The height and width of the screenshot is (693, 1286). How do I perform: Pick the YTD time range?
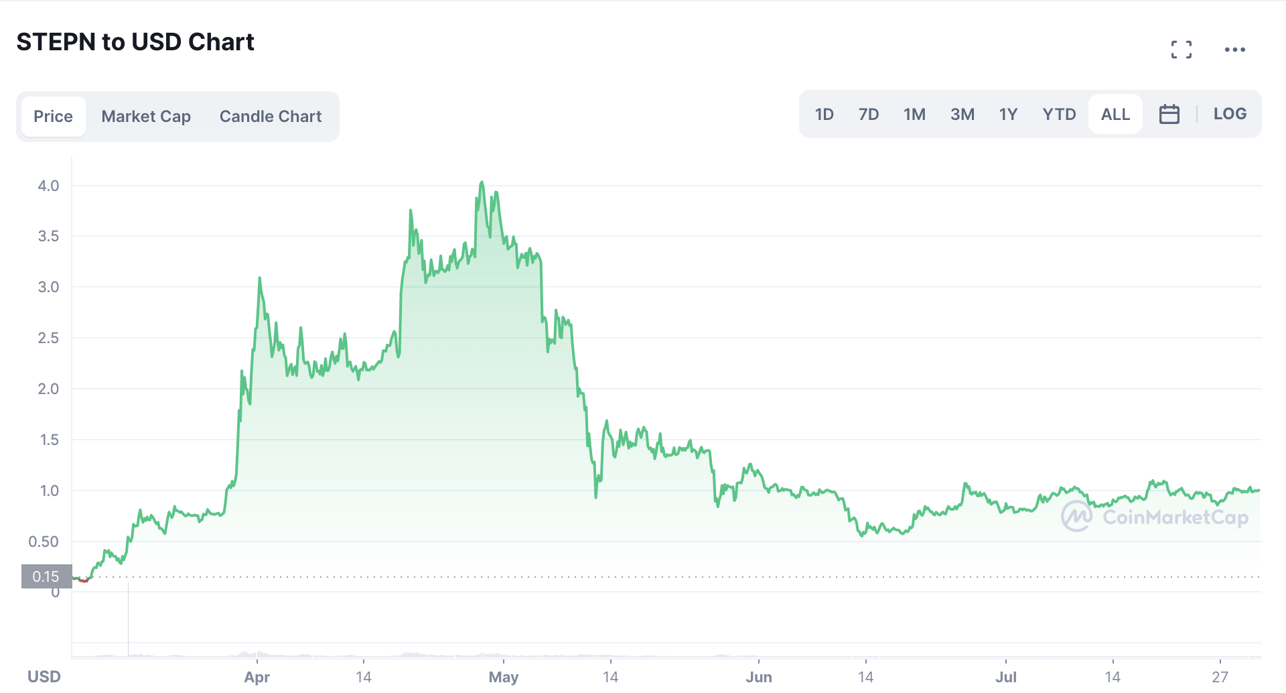1059,115
